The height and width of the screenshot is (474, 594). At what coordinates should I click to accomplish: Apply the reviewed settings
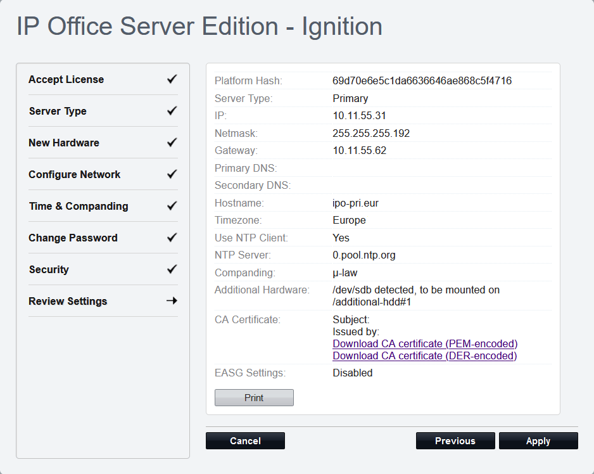click(538, 440)
